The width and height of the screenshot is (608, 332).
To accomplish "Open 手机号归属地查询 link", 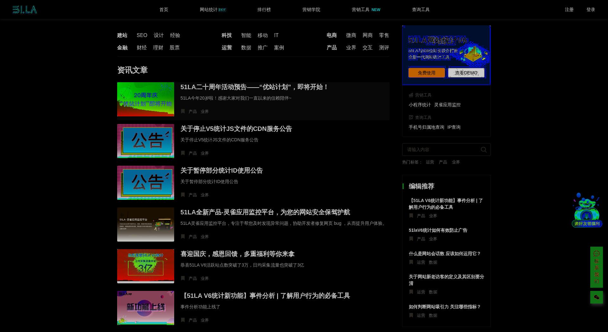I will 426,127.
